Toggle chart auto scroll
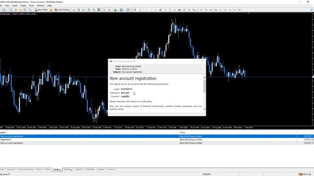 tap(105, 10)
